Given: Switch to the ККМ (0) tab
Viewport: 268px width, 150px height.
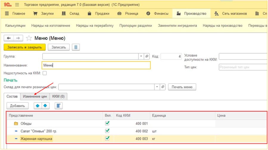Looking at the screenshot, I should click(58, 96).
